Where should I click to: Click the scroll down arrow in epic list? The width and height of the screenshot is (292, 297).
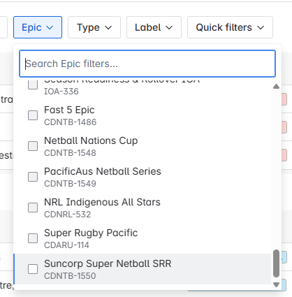(x=276, y=284)
